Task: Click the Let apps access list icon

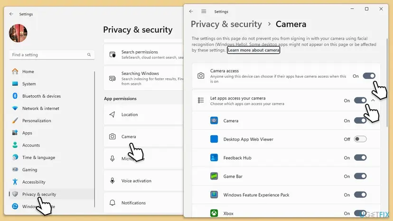Action: 201,100
